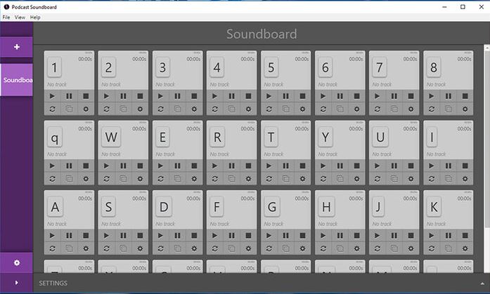
Task: Pause the track on pad 6
Action: pos(340,96)
